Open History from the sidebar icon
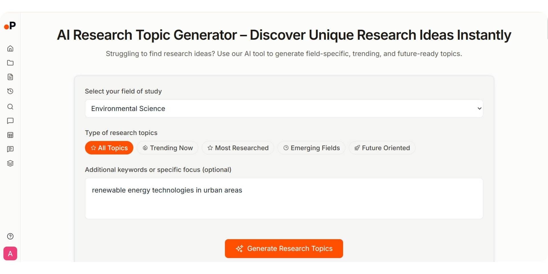The height and width of the screenshot is (274, 548). click(10, 91)
